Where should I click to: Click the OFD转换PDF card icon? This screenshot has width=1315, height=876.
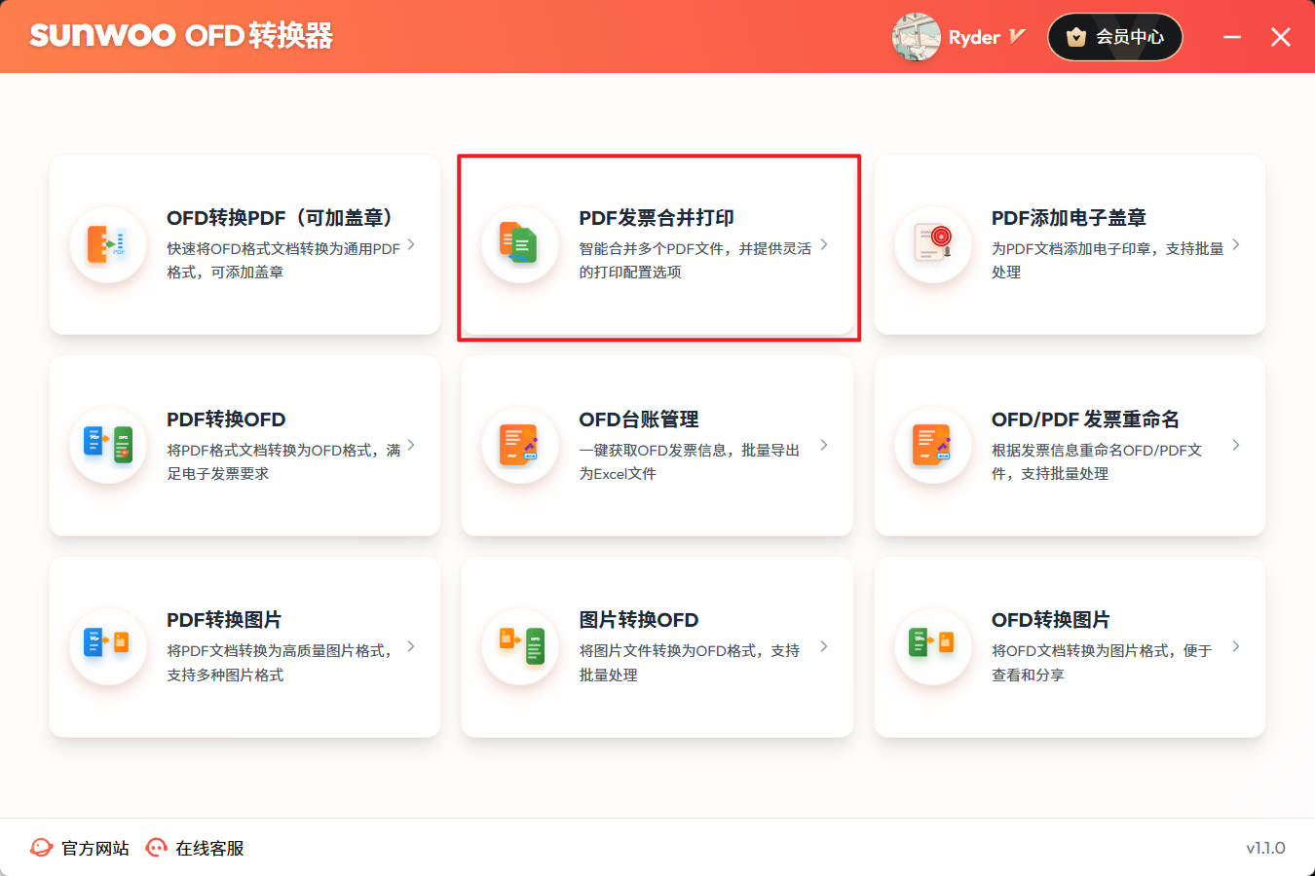click(x=108, y=244)
